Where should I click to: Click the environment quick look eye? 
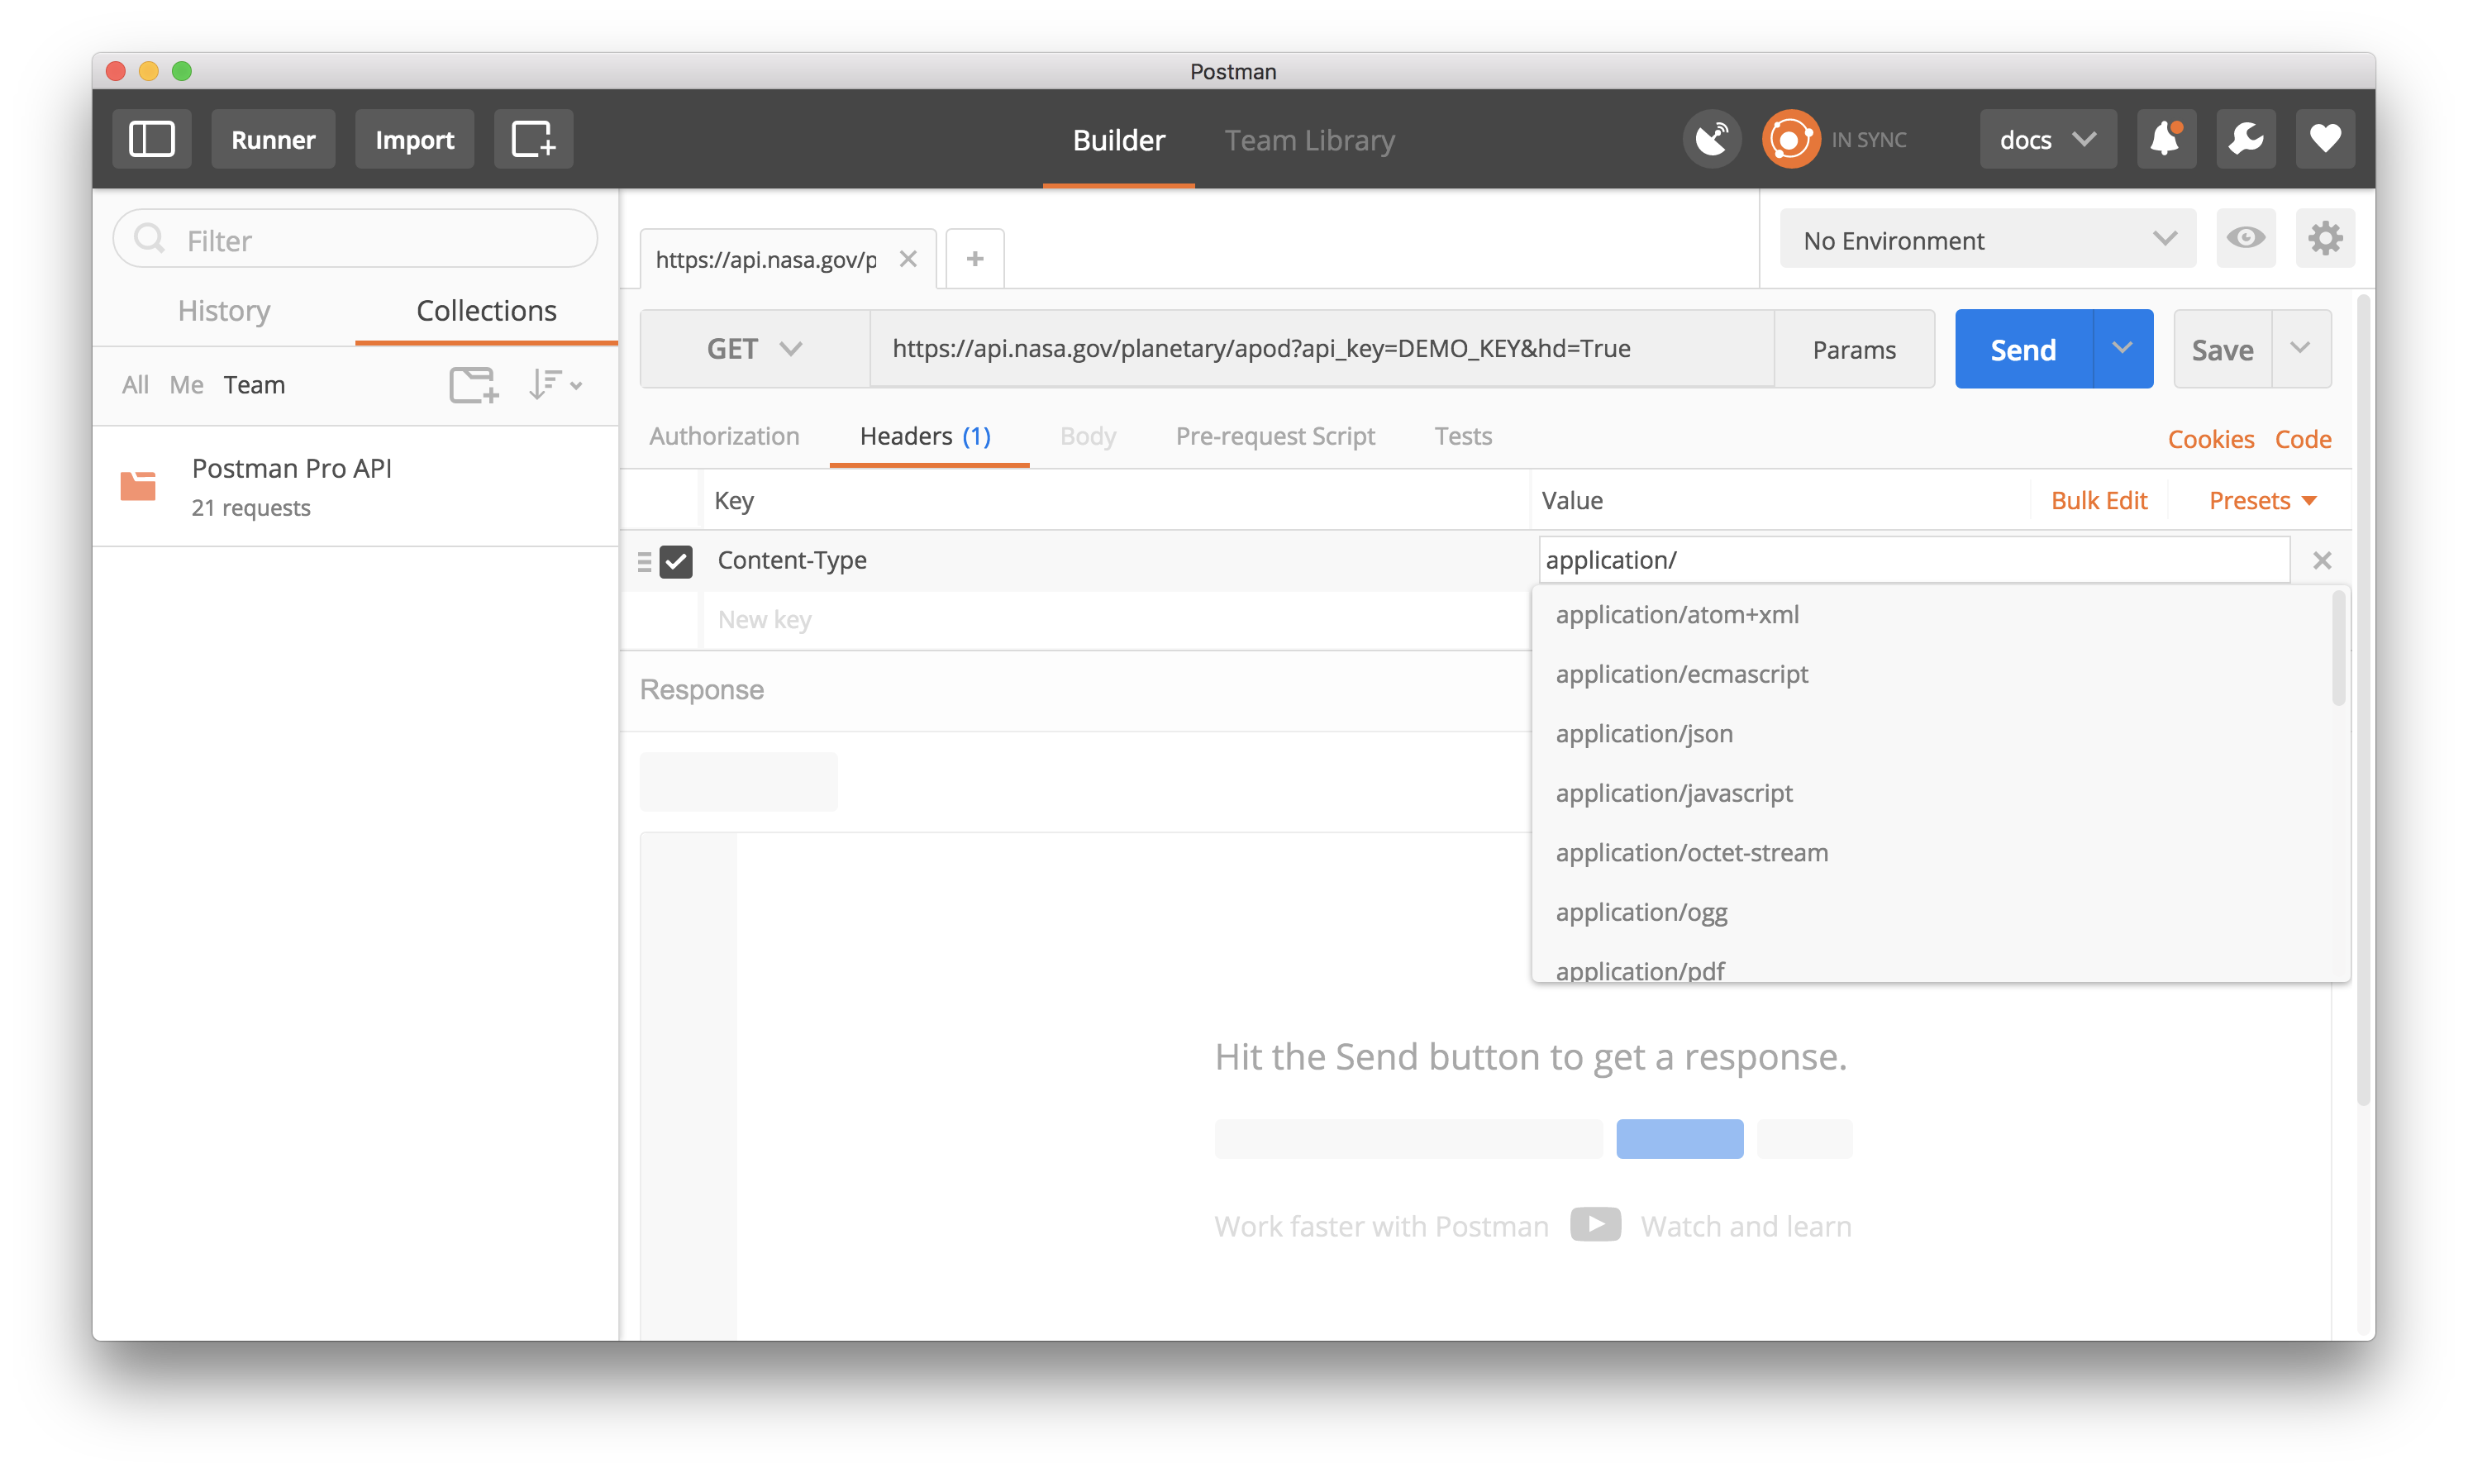pos(2245,238)
